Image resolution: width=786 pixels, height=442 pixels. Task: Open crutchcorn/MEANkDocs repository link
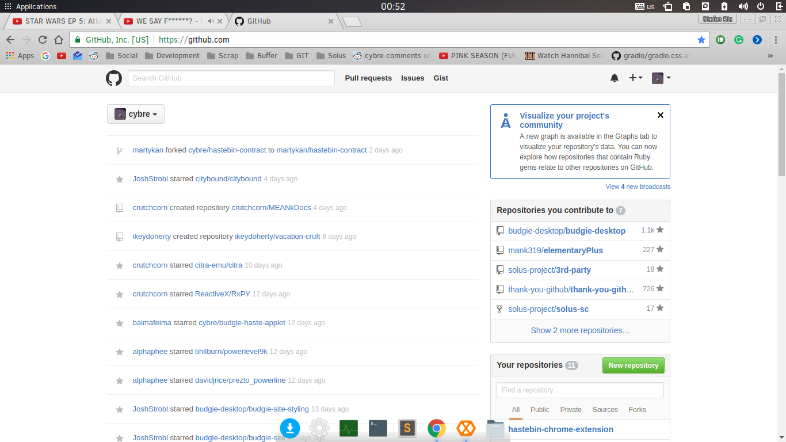click(271, 208)
